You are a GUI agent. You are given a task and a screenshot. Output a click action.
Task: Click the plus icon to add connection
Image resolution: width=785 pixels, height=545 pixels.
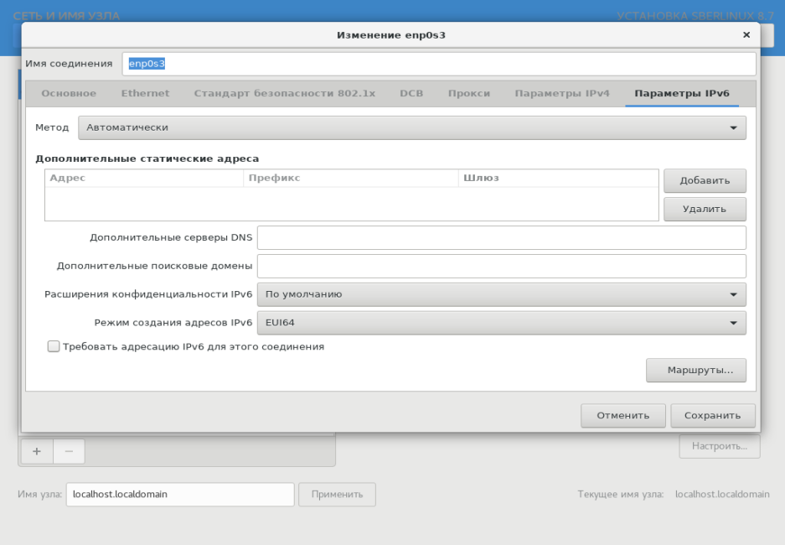pos(36,451)
